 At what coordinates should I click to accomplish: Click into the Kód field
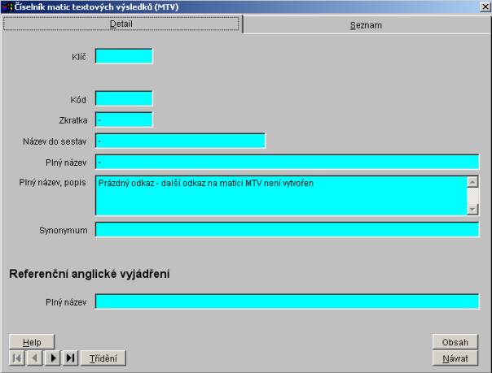click(124, 98)
